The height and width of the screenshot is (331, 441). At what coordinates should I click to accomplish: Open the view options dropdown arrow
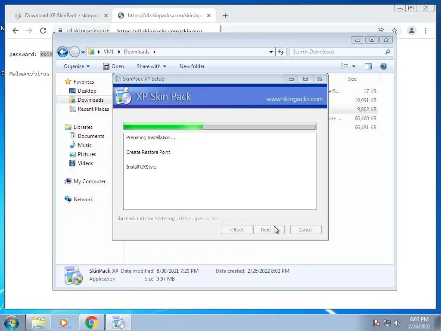[x=354, y=66]
